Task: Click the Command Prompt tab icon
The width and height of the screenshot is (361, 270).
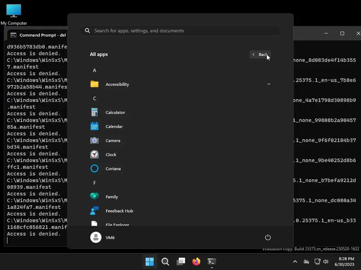Action: [13, 35]
